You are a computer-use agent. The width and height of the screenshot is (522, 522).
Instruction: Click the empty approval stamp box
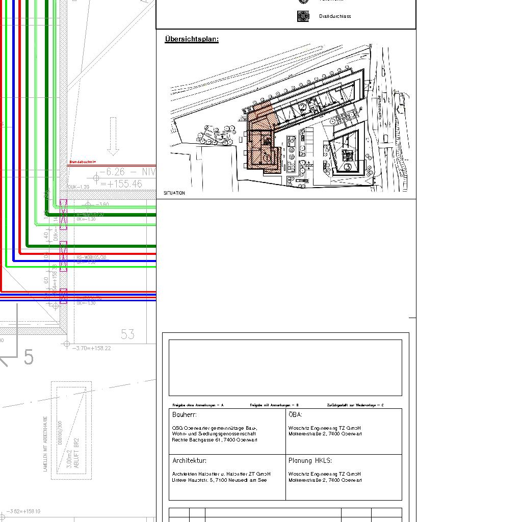[x=285, y=368]
